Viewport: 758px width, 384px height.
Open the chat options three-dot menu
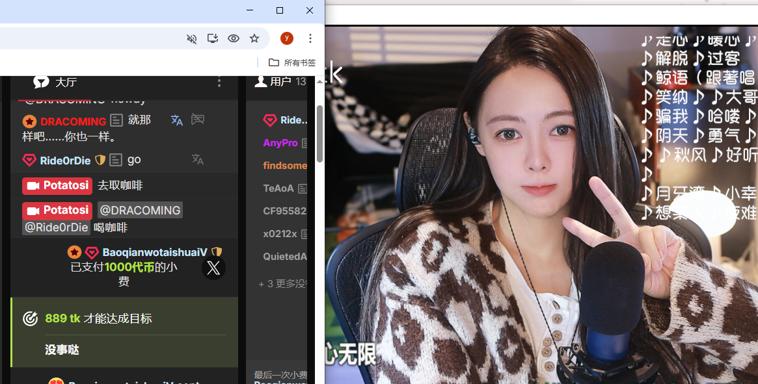(219, 82)
